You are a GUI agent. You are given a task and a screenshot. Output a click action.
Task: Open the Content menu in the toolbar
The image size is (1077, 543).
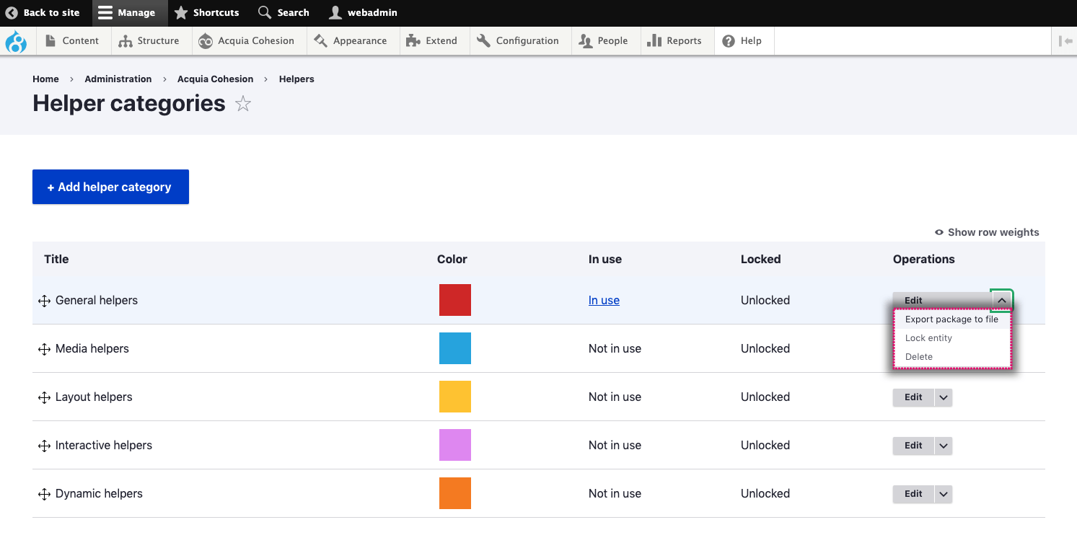(72, 41)
